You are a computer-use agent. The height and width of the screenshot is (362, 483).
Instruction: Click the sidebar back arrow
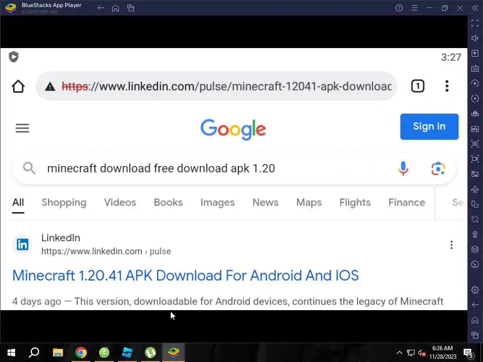click(475, 305)
